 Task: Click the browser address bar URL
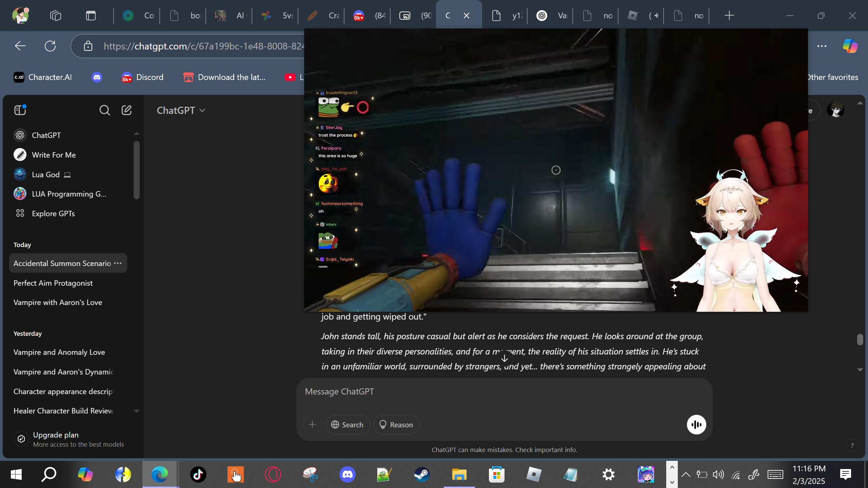pos(203,46)
